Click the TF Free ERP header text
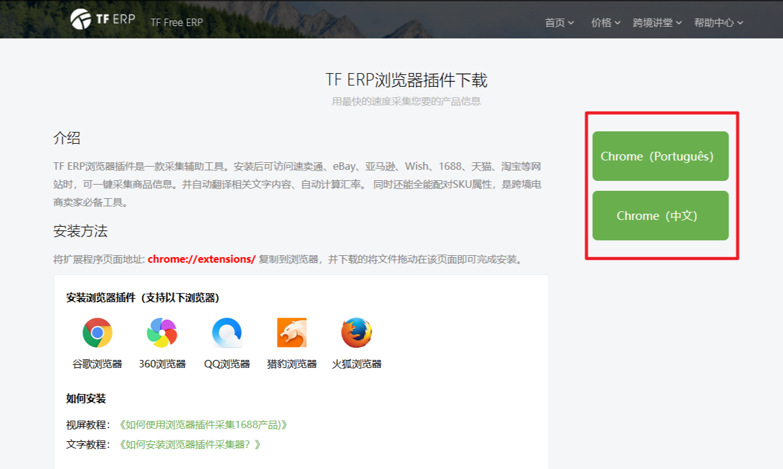This screenshot has width=783, height=469. click(x=177, y=22)
